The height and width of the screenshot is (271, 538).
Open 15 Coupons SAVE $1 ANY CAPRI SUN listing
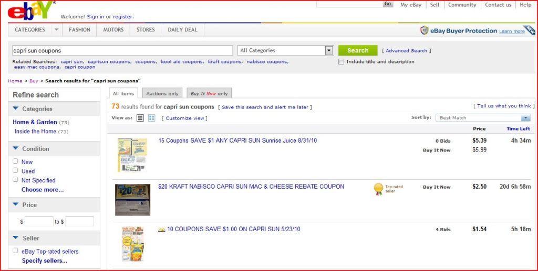(x=237, y=140)
